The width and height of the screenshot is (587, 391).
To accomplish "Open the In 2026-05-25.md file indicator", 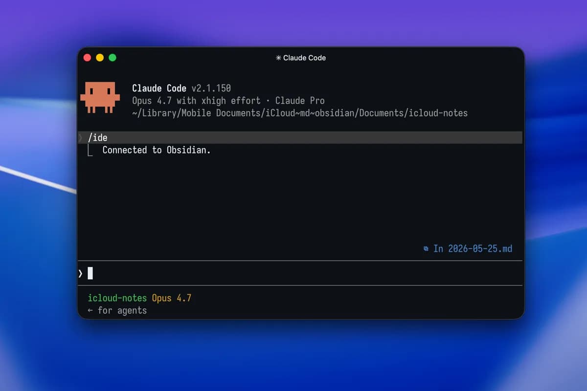I will [x=473, y=249].
